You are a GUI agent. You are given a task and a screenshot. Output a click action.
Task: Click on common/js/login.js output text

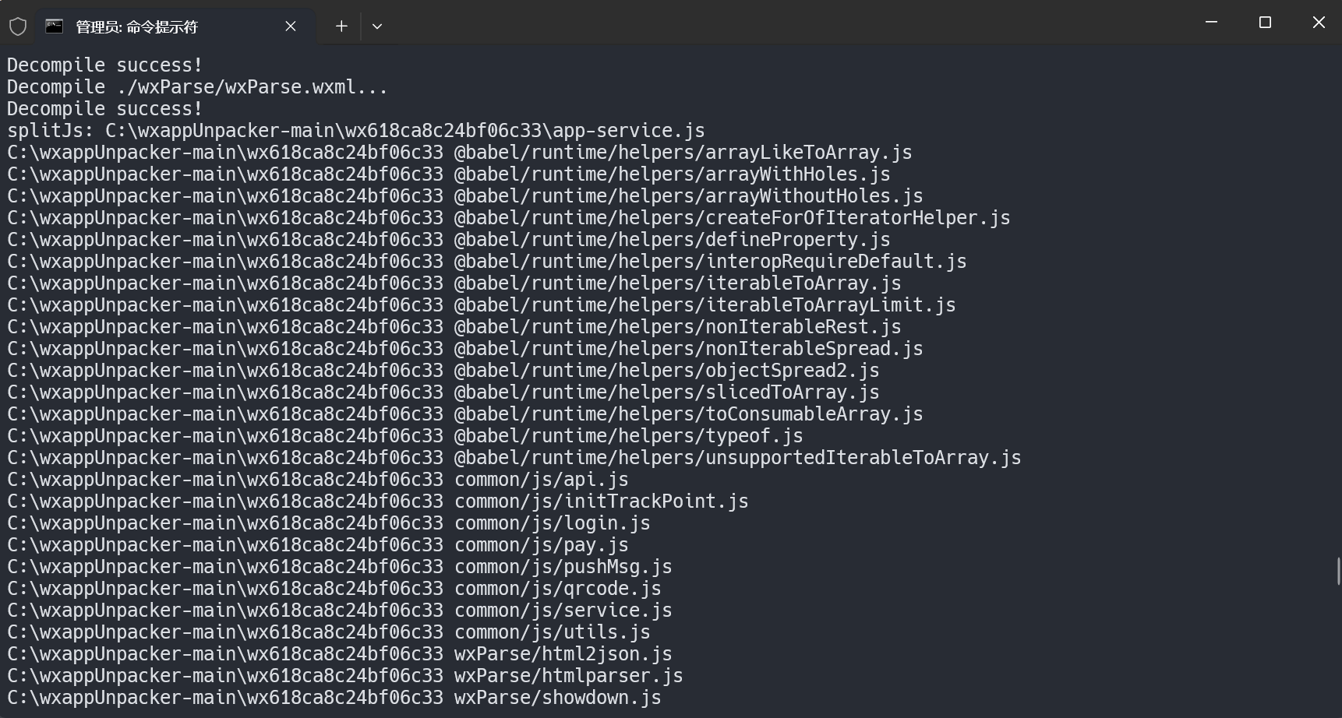[x=552, y=523]
